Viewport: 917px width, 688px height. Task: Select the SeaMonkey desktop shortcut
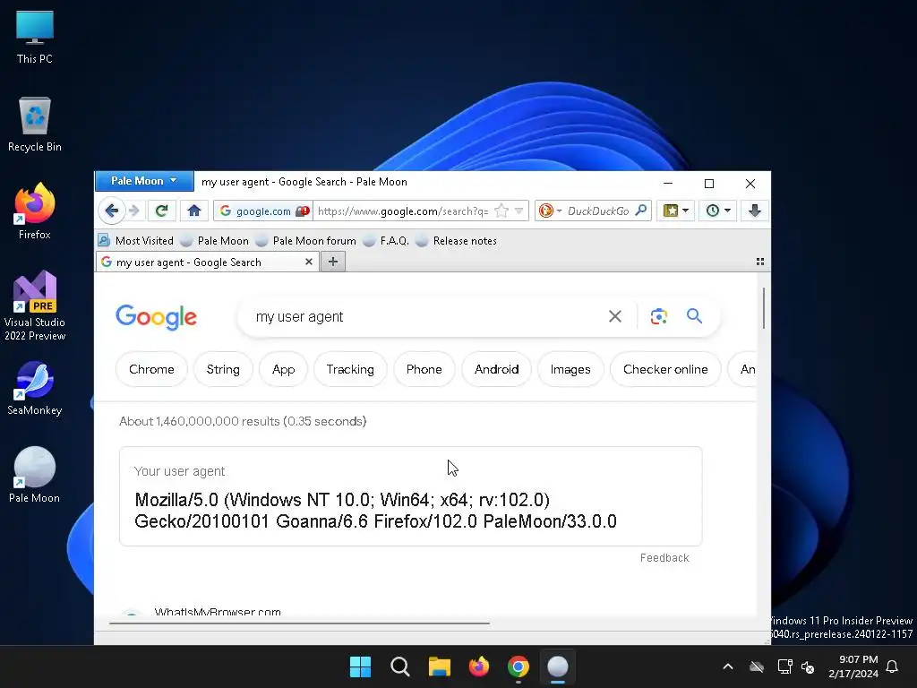[x=35, y=388]
